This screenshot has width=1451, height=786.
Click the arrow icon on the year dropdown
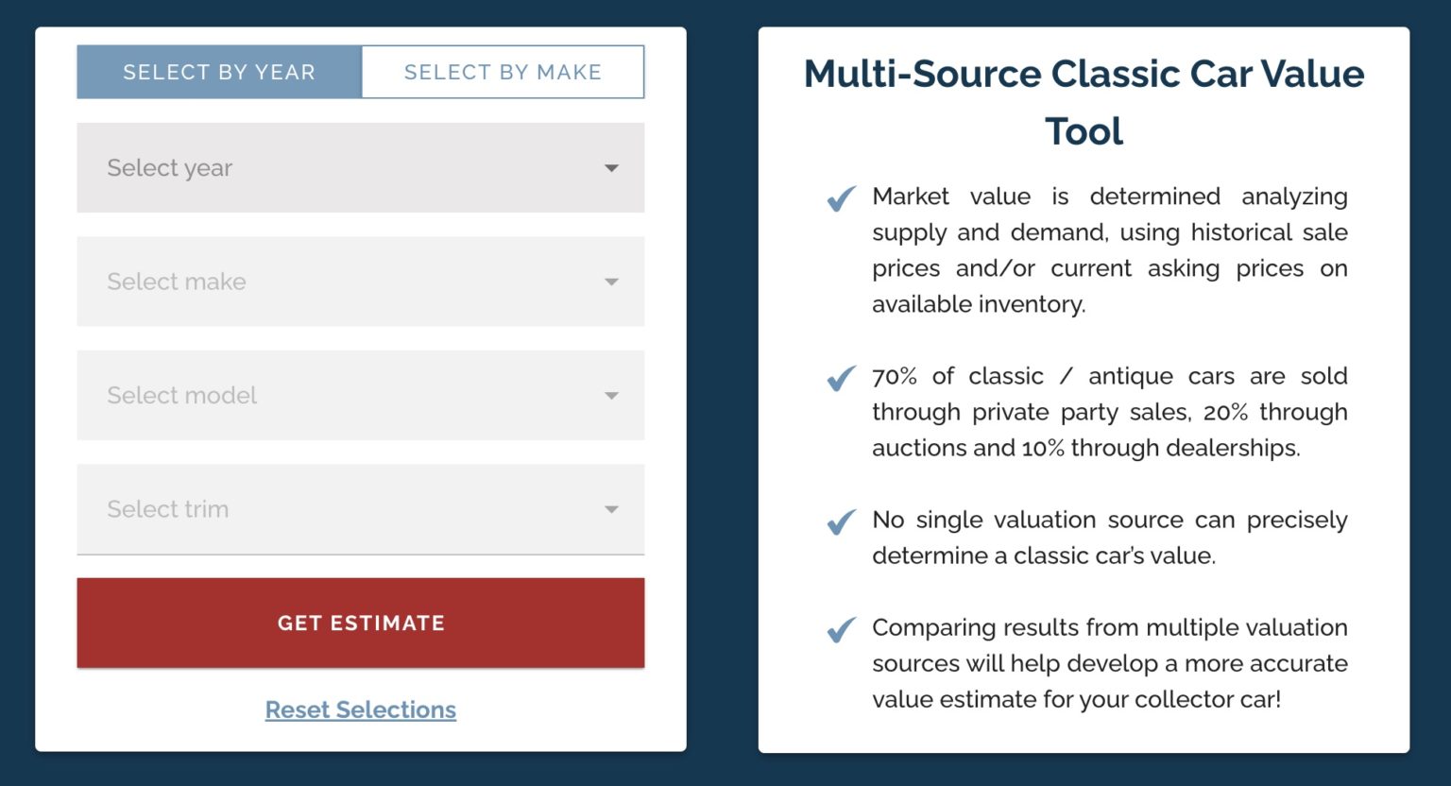(x=612, y=167)
